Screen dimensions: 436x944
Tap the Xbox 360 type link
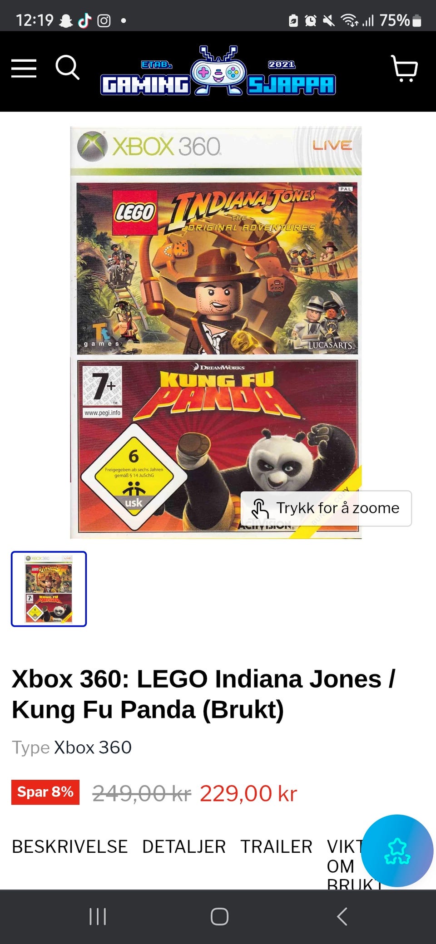pos(93,747)
